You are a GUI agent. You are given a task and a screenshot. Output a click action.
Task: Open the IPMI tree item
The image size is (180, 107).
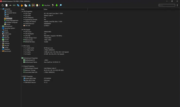(7, 17)
